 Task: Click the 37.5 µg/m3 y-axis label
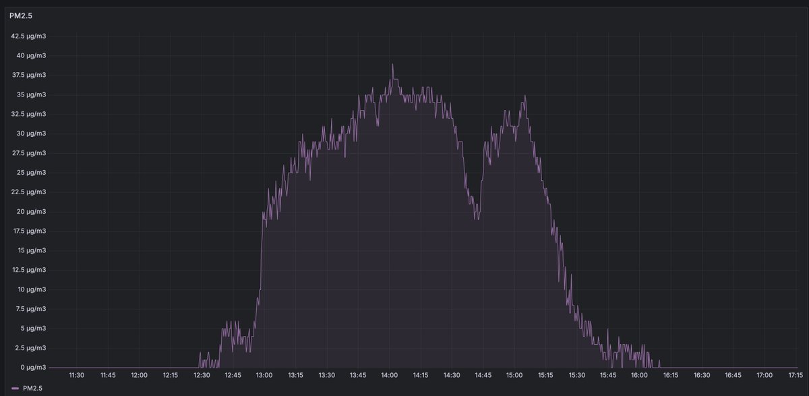[x=28, y=75]
